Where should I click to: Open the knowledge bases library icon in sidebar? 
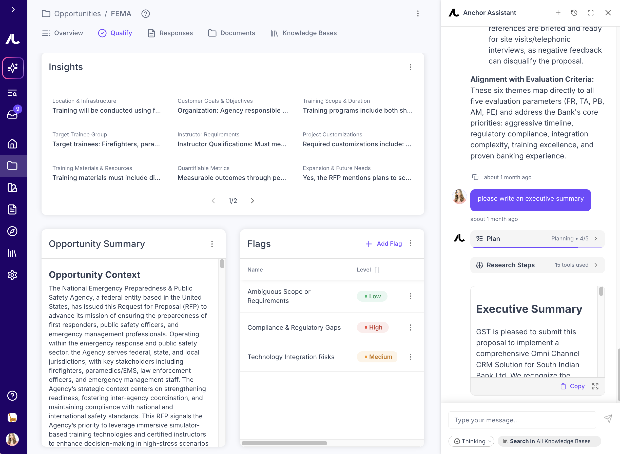[x=12, y=253]
